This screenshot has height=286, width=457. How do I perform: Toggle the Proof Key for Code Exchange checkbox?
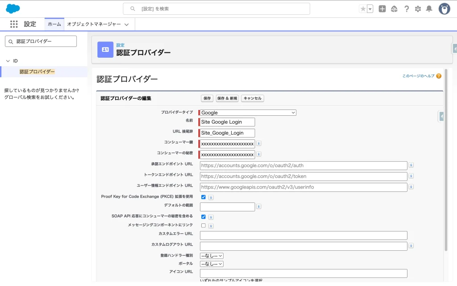204,197
